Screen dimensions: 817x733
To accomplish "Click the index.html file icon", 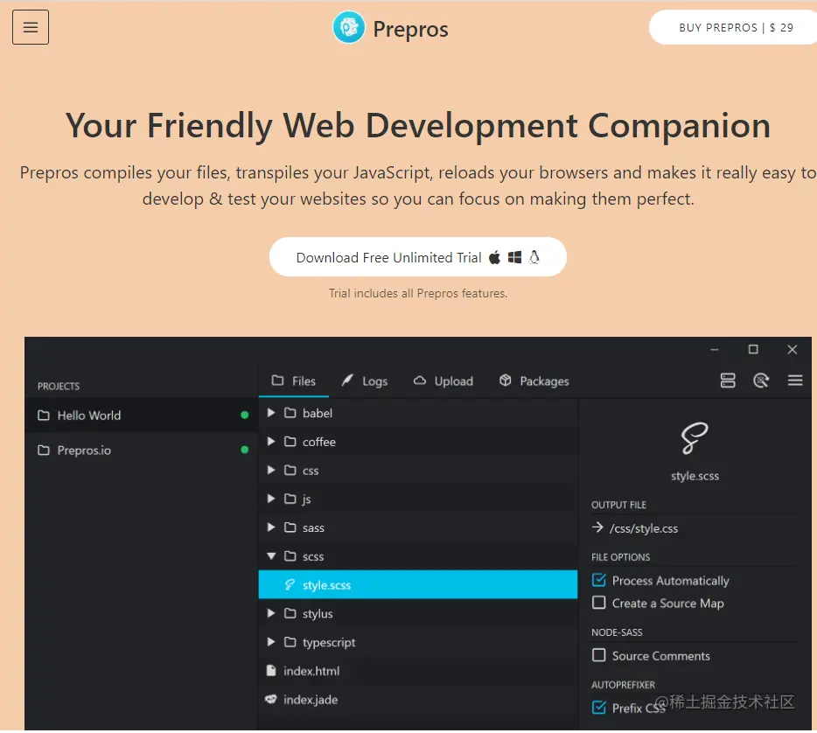I will click(x=271, y=671).
